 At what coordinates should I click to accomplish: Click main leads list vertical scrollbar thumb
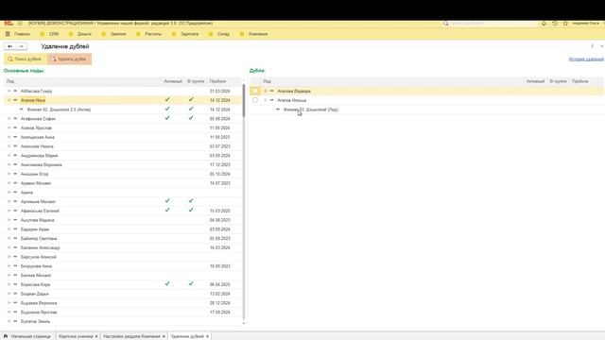(x=244, y=101)
